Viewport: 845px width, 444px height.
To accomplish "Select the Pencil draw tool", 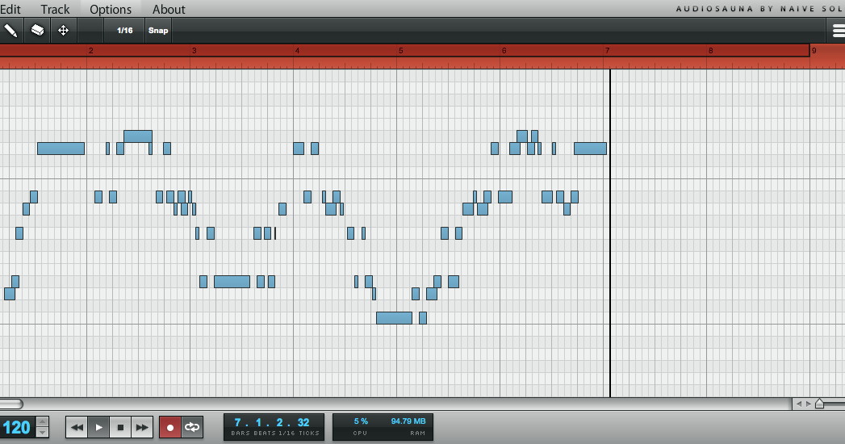I will pyautogui.click(x=10, y=30).
